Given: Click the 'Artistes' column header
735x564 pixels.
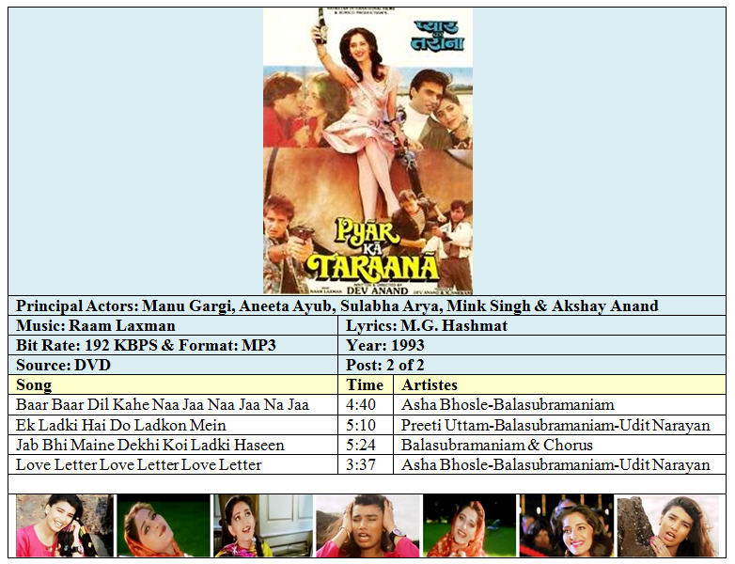Looking at the screenshot, I should tap(559, 384).
